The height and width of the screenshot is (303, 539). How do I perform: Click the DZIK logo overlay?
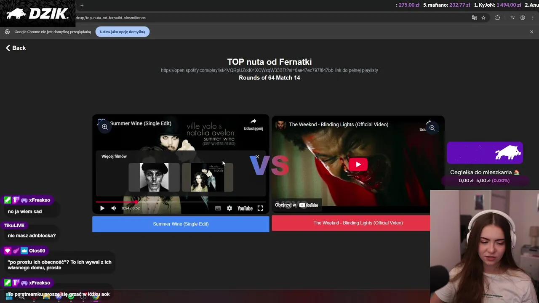click(37, 13)
